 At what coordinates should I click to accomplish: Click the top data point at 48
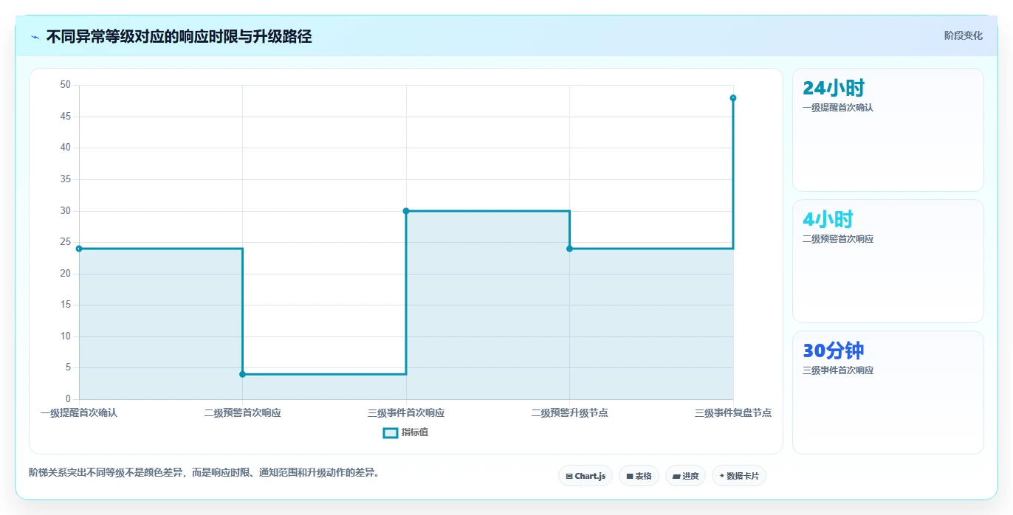(x=733, y=98)
